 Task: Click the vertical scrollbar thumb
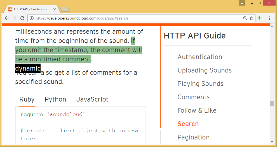pyautogui.click(x=272, y=103)
